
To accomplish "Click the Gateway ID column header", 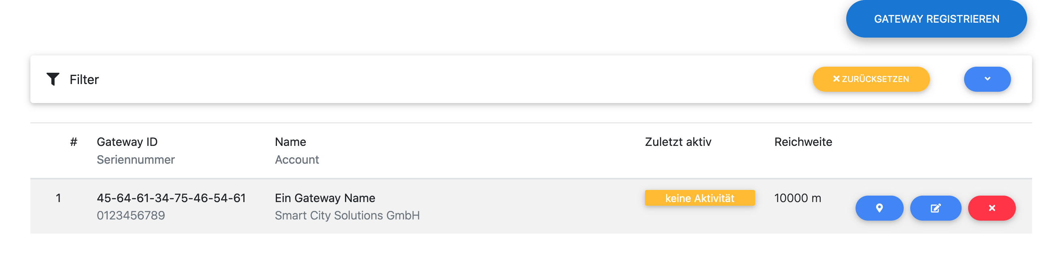I will pyautogui.click(x=127, y=142).
